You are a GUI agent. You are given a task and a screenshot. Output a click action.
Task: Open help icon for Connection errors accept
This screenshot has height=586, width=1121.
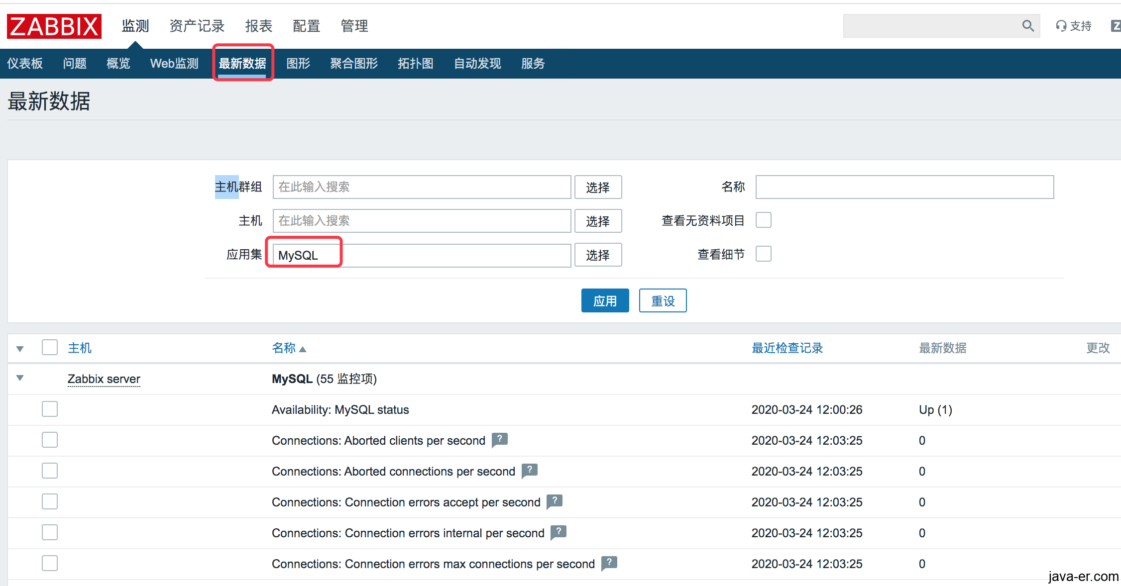[x=555, y=501]
